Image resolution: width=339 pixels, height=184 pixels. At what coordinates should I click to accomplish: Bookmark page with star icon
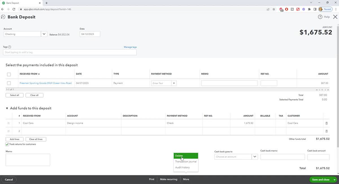tap(274, 9)
